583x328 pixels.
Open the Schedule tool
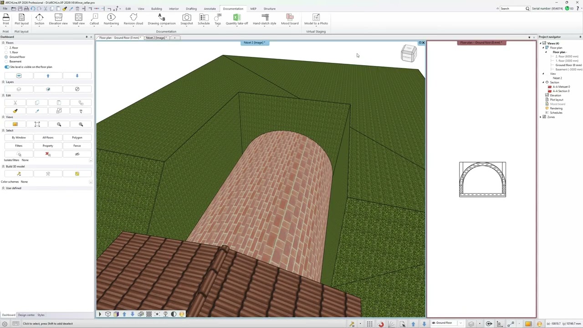coord(204,19)
